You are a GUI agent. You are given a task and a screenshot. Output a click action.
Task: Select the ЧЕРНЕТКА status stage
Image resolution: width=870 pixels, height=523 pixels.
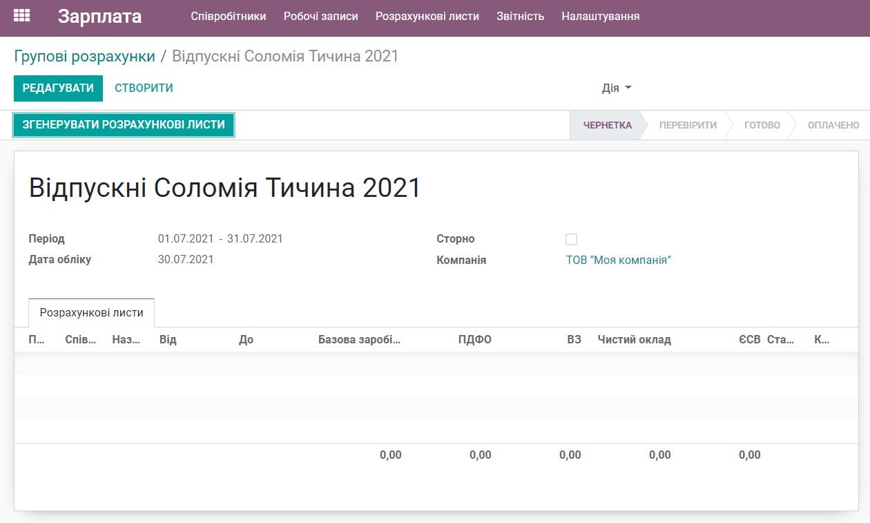click(x=606, y=125)
